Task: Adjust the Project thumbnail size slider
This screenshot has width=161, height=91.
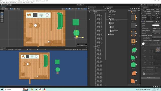Action: click(137, 85)
